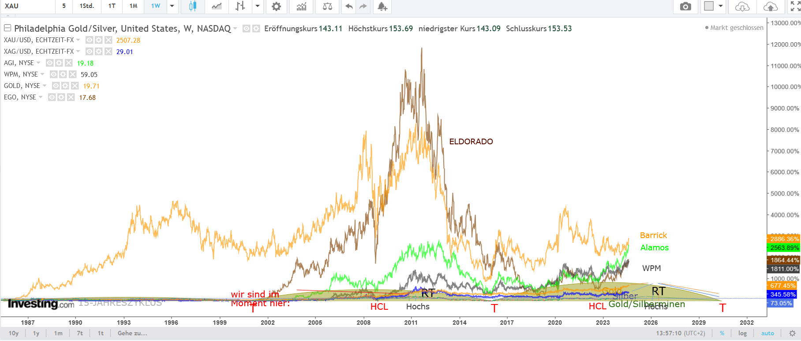Click the XAU symbol search field
The height and width of the screenshot is (341, 801).
(28, 6)
